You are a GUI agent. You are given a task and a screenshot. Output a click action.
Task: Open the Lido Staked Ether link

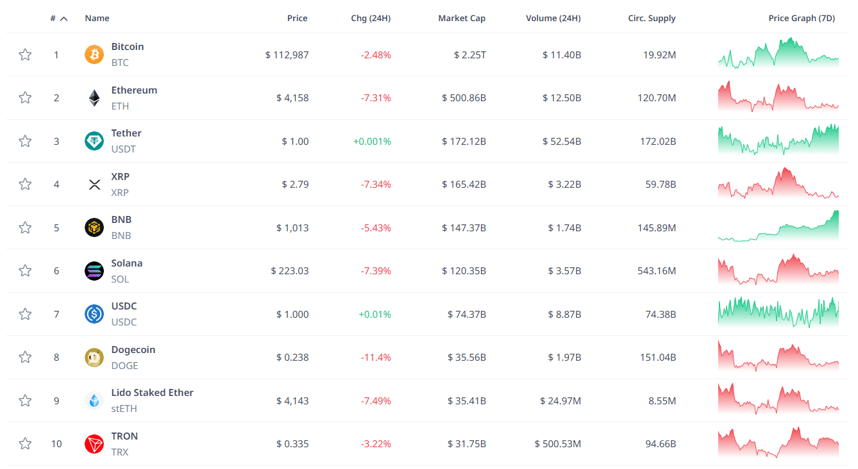coord(152,393)
